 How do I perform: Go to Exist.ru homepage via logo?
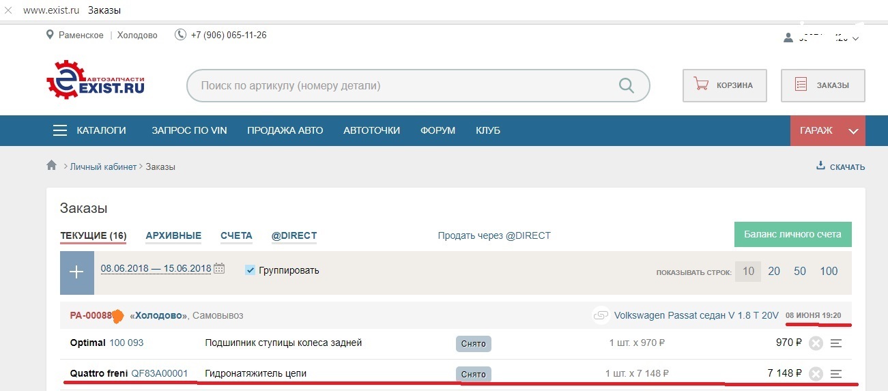(x=96, y=81)
